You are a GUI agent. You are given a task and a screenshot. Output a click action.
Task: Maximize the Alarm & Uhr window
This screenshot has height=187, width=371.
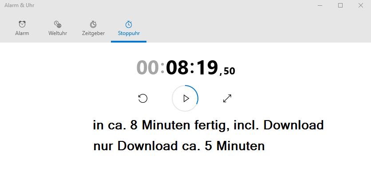click(340, 5)
